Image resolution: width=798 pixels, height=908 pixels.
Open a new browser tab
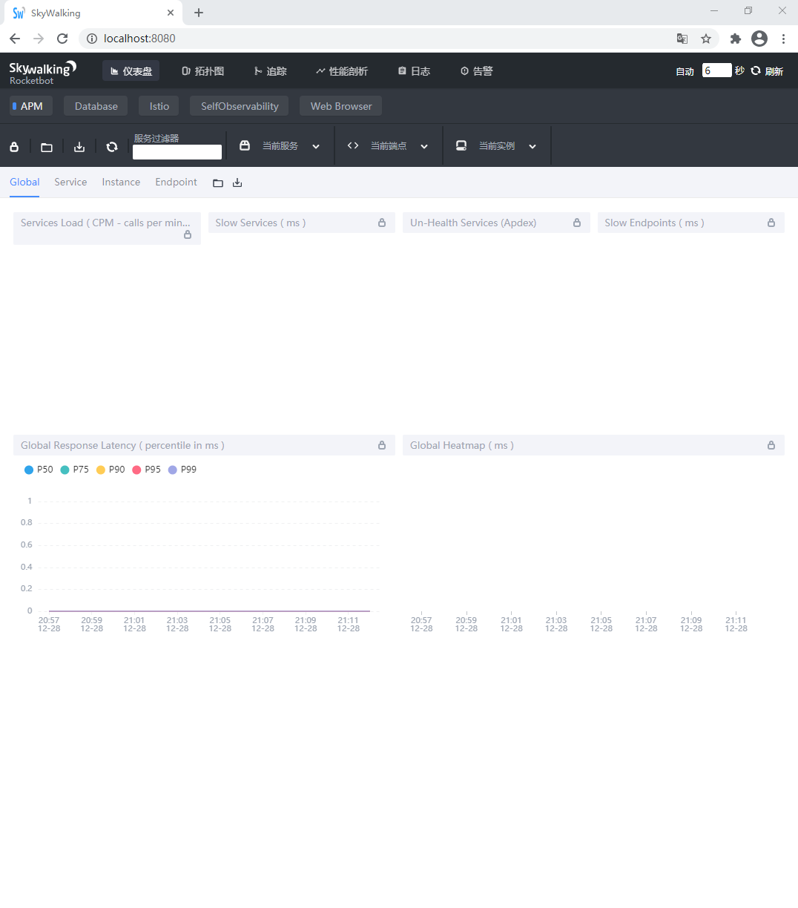coord(199,13)
